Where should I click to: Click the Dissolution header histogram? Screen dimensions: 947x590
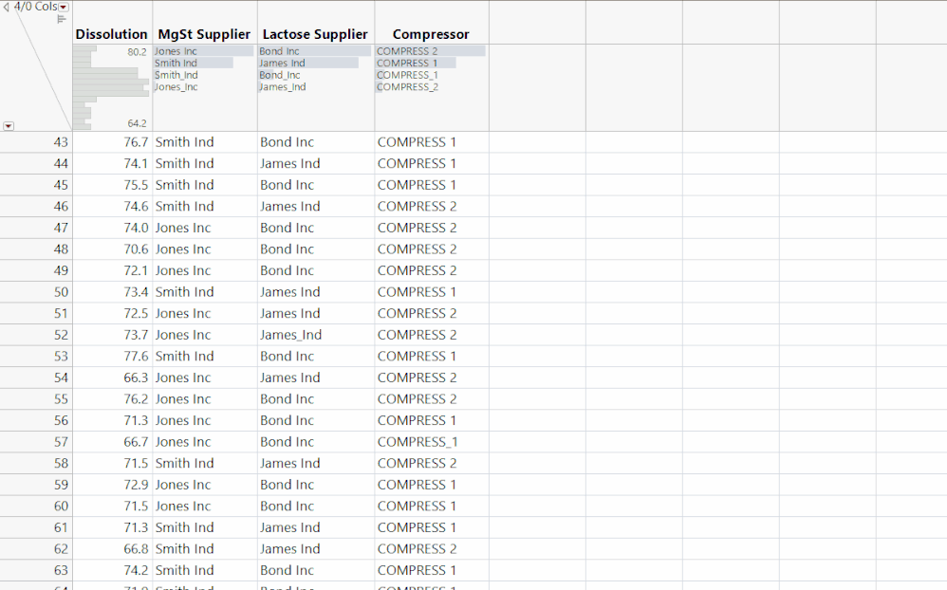pyautogui.click(x=112, y=87)
